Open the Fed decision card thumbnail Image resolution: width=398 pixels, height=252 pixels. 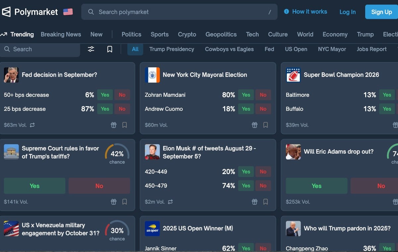[x=11, y=75]
